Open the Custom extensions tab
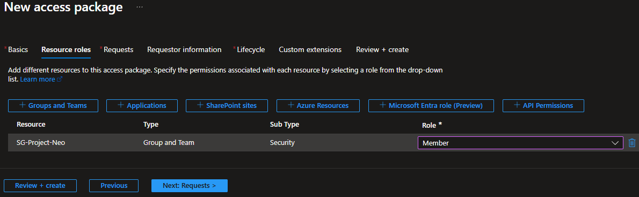The width and height of the screenshot is (639, 197). [x=310, y=50]
